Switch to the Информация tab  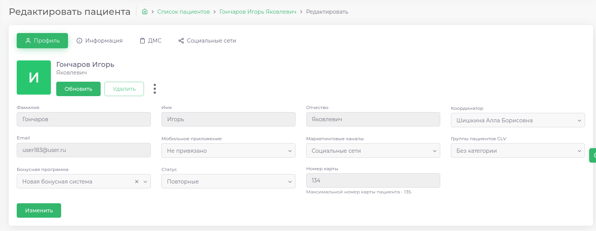click(100, 41)
